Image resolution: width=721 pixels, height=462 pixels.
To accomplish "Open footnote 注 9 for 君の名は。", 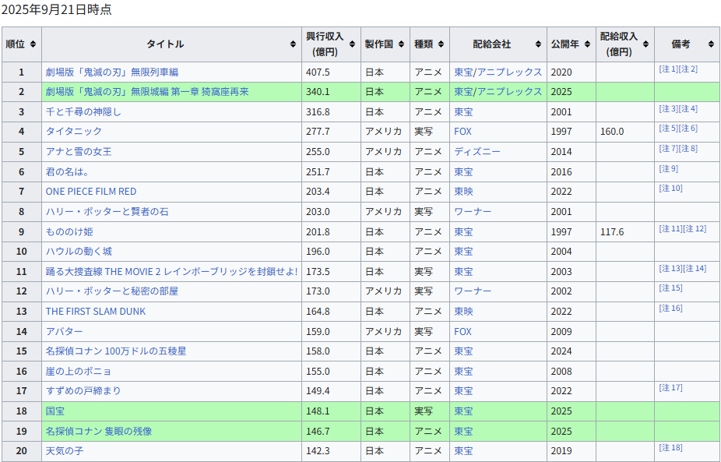I will click(669, 169).
